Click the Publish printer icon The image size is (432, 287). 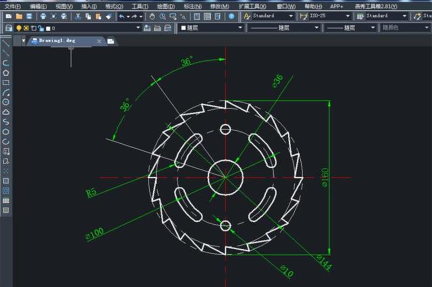pyautogui.click(x=64, y=17)
